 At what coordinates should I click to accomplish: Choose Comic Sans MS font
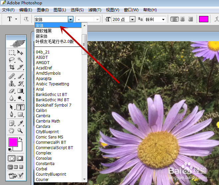[x=58, y=137]
